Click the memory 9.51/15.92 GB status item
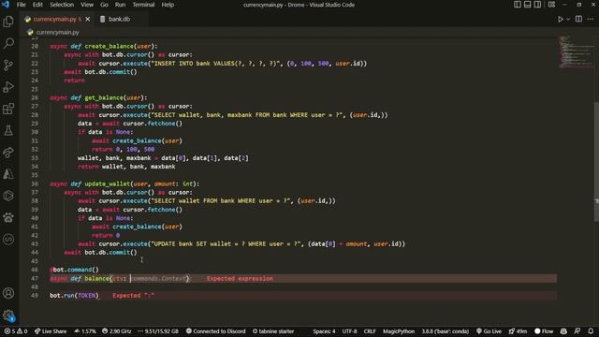 point(158,331)
